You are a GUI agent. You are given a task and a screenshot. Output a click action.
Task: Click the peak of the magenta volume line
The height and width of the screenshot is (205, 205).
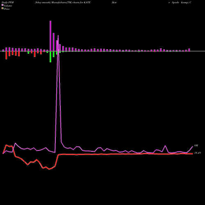58,35
